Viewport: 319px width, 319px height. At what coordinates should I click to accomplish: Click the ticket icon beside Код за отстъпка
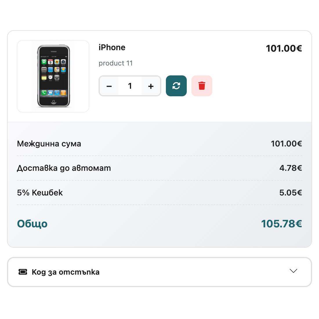coord(23,272)
